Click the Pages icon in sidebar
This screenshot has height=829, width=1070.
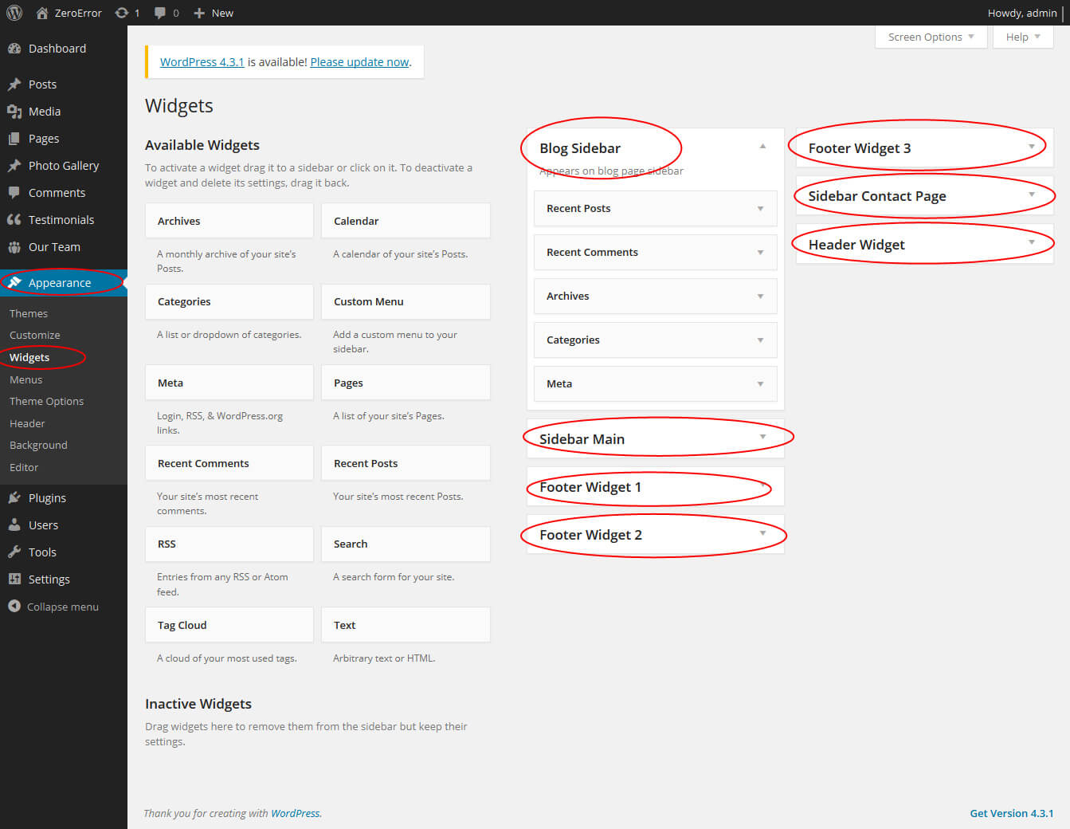tap(14, 139)
